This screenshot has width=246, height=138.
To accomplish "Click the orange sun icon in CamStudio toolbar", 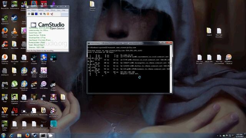I will 48,14.
